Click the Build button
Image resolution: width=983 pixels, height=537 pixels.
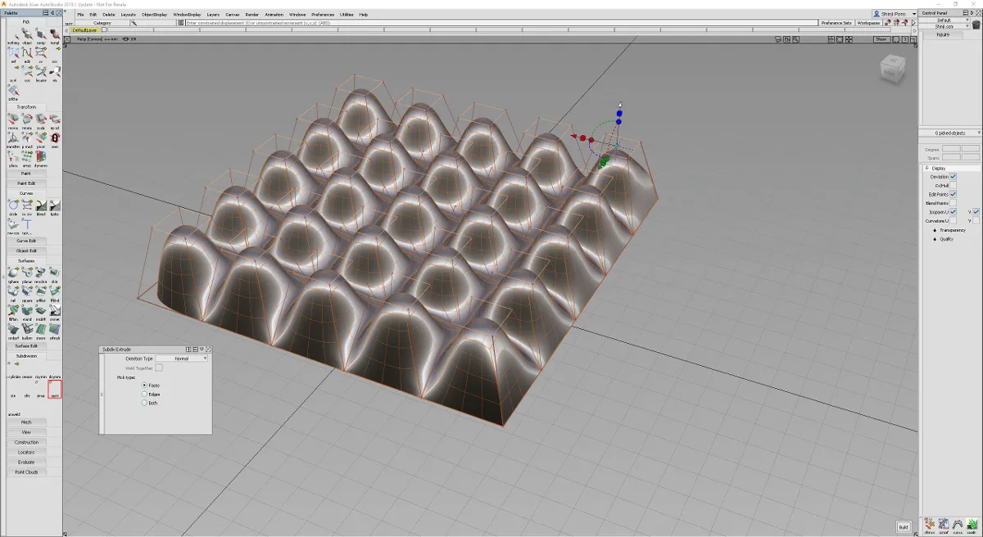tap(904, 526)
